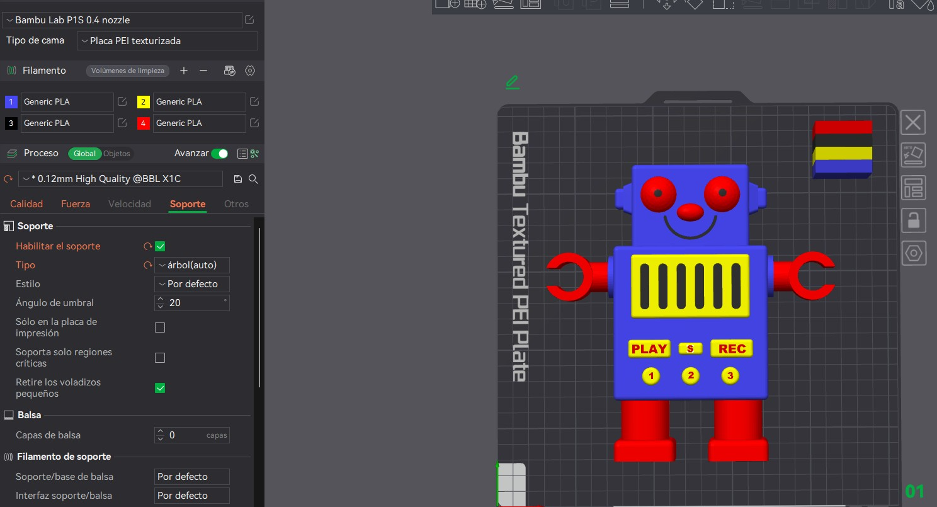Select the wipe tower on the plate
Viewport: 937px width, 507px height.
click(843, 149)
